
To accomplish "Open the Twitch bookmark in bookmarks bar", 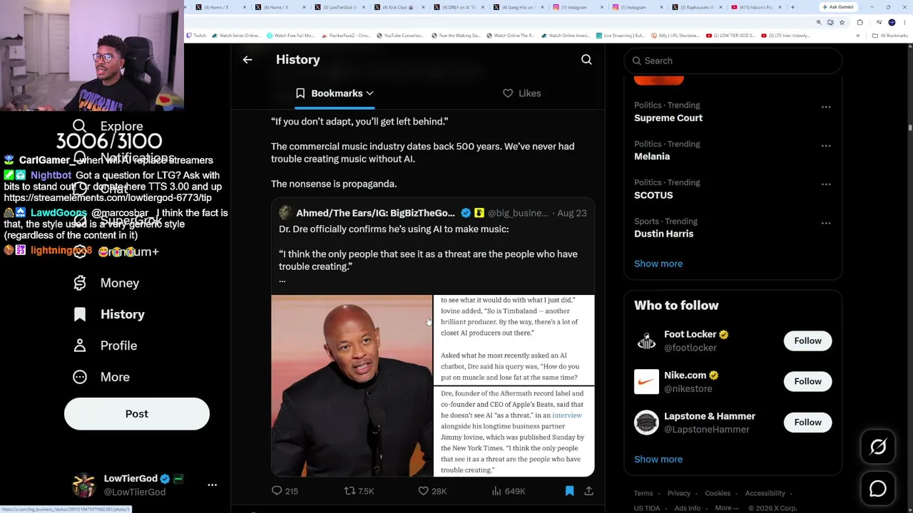I will tap(196, 36).
